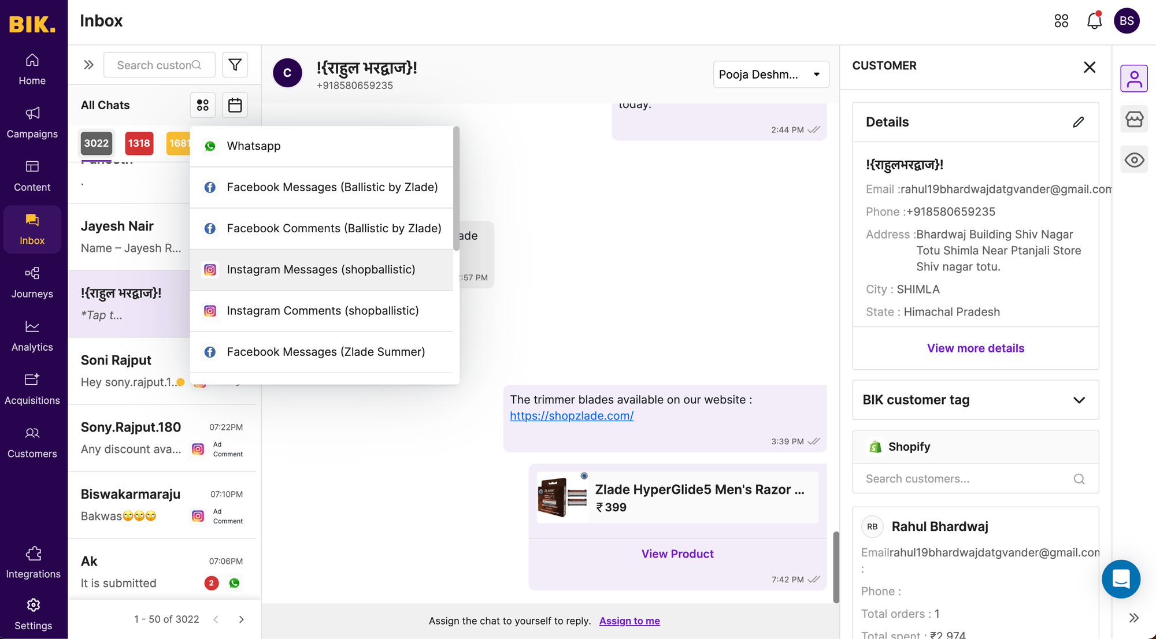
Task: Toggle the customer eye preview panel
Action: 1134,159
